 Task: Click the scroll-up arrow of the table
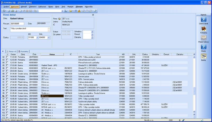coord(194,57)
